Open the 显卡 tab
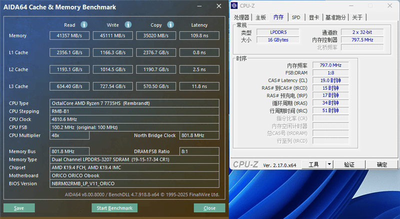The height and width of the screenshot is (219, 400). [313, 17]
